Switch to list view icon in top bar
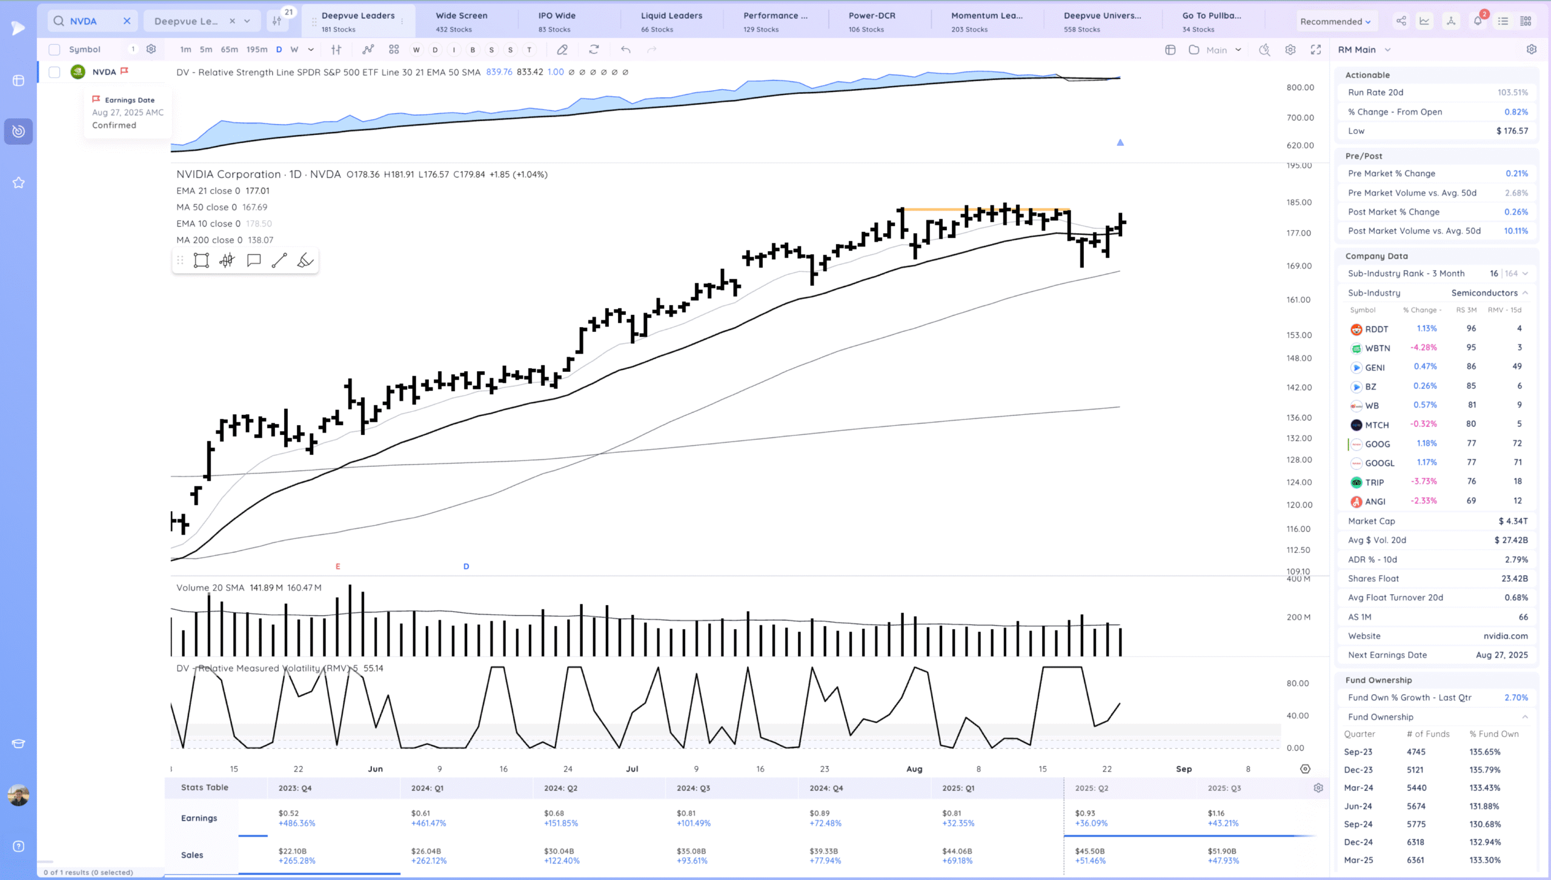Viewport: 1551px width, 880px height. (x=1503, y=21)
